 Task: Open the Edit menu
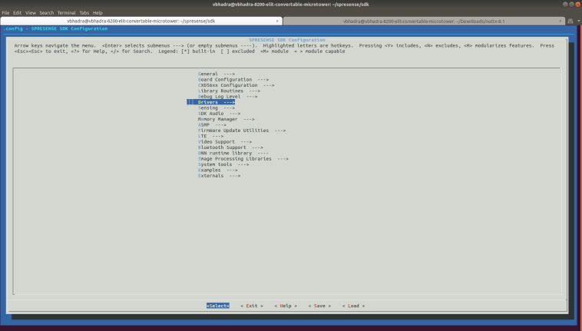[x=17, y=12]
